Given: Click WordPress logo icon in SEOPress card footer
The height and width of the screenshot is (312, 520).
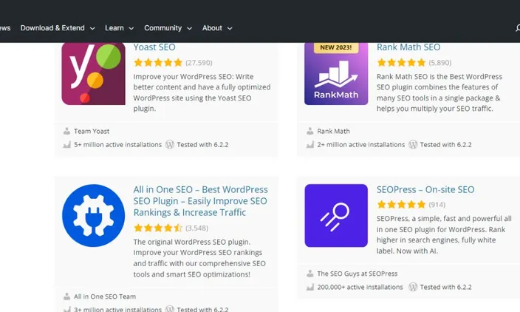Looking at the screenshot, I should [413, 287].
